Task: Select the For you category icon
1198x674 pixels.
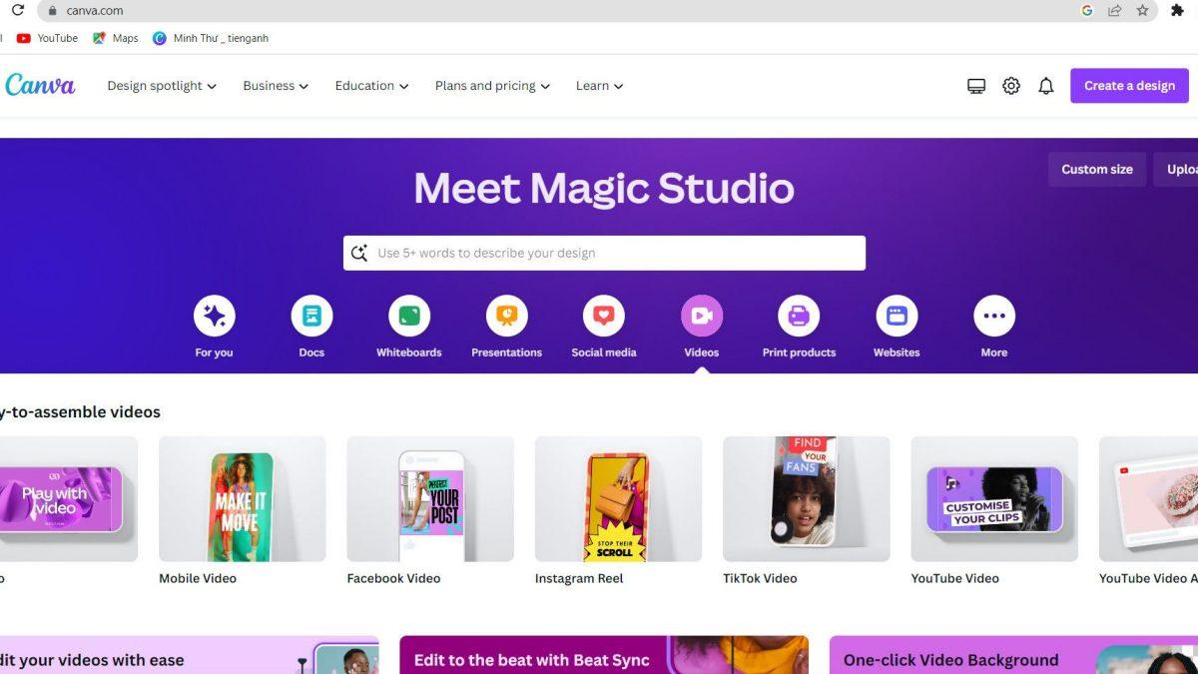Action: (x=214, y=315)
